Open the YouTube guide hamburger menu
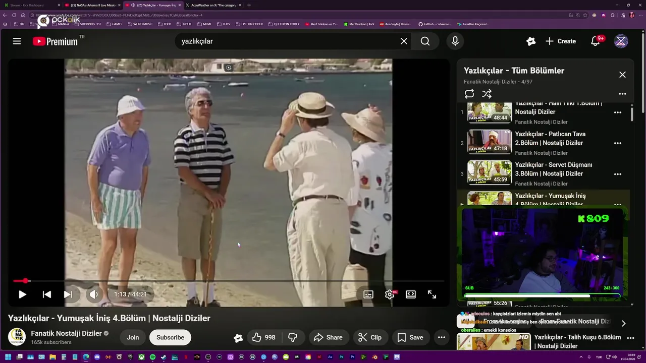The width and height of the screenshot is (646, 363). (17, 41)
